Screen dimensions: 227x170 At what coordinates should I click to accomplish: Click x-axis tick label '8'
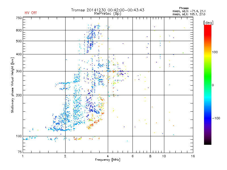pos(150,156)
